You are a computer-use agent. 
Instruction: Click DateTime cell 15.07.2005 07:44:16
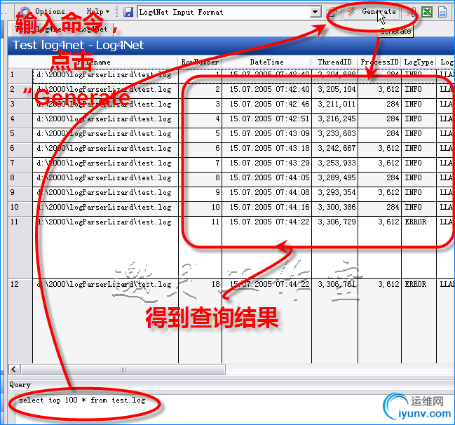266,208
